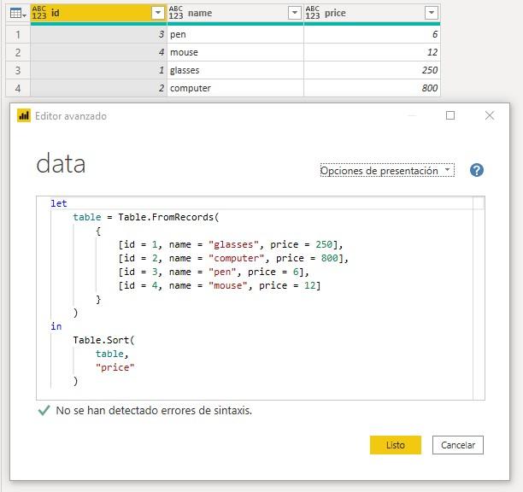523x492 pixels.
Task: Click the Power BI logo in dialog title
Action: click(24, 115)
